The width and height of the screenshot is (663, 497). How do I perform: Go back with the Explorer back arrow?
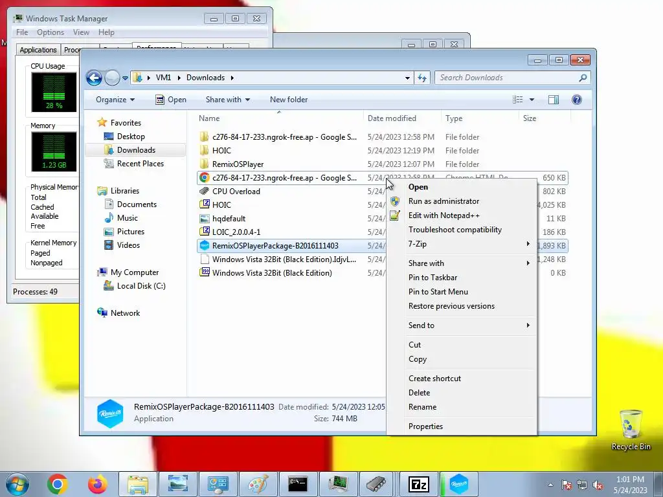click(94, 78)
